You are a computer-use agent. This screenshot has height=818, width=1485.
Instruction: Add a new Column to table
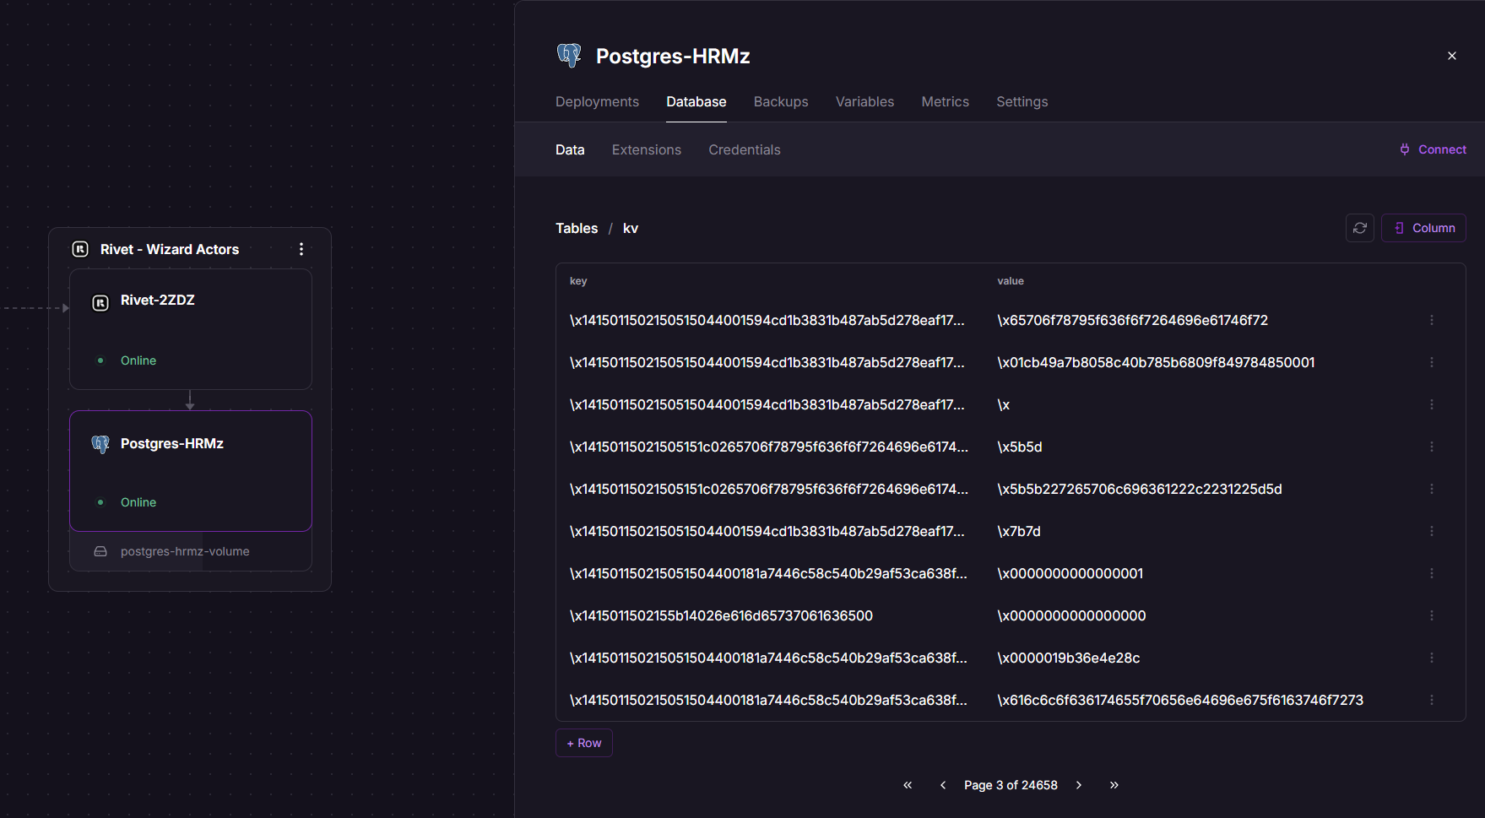(x=1423, y=228)
